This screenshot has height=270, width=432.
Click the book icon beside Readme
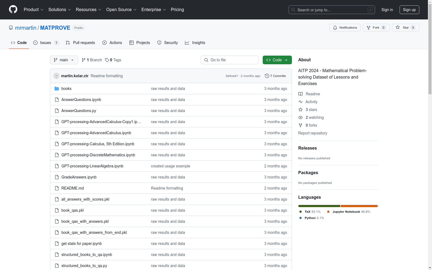click(301, 94)
